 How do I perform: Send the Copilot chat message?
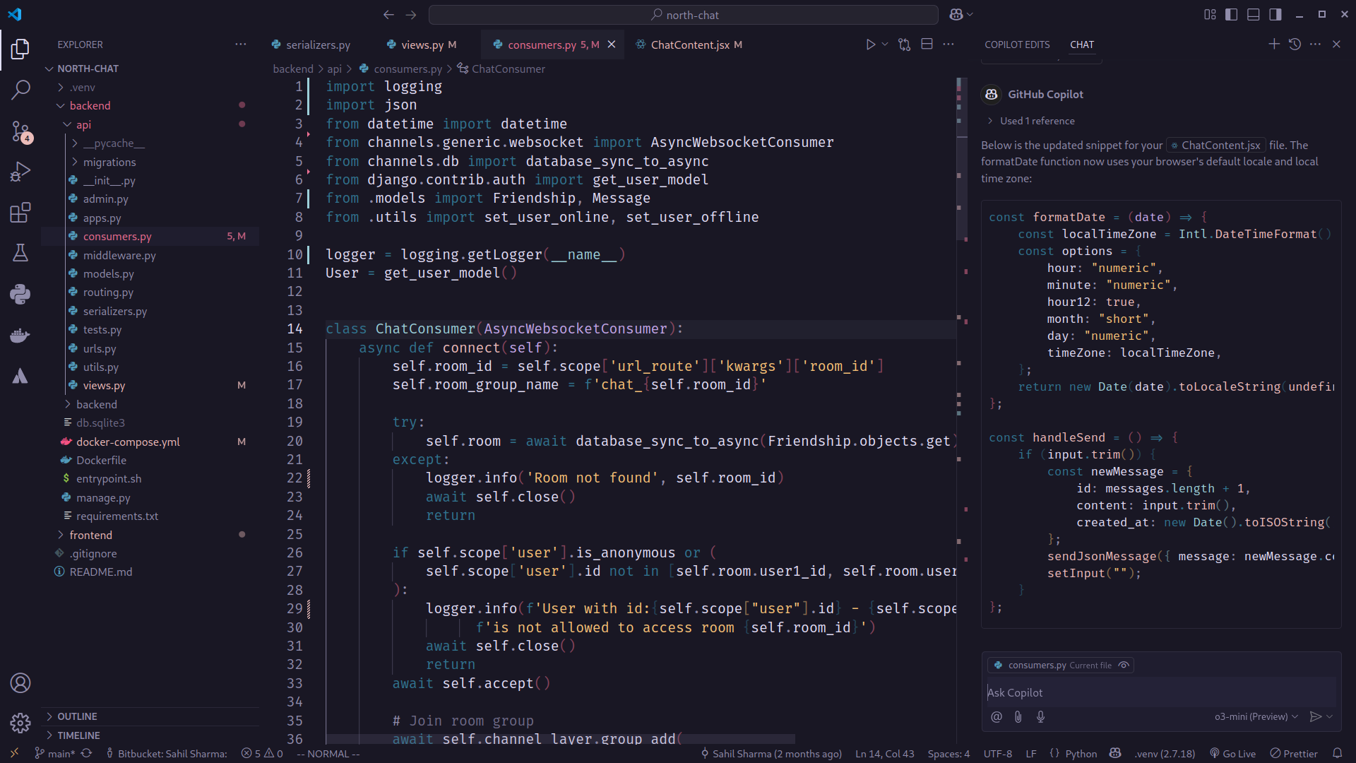tap(1315, 716)
